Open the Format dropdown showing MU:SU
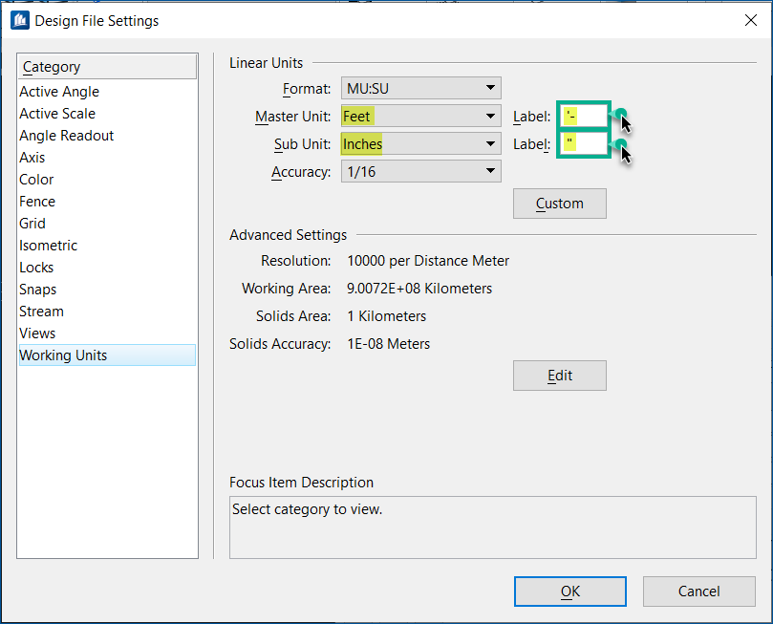773x624 pixels. tap(421, 88)
